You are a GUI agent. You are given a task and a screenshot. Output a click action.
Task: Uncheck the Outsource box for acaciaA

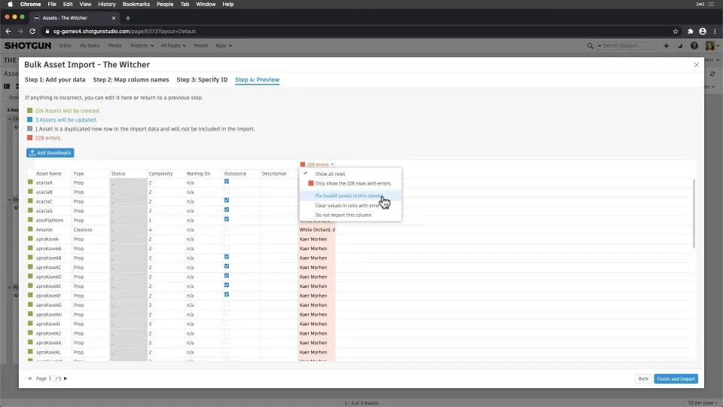[x=227, y=182]
